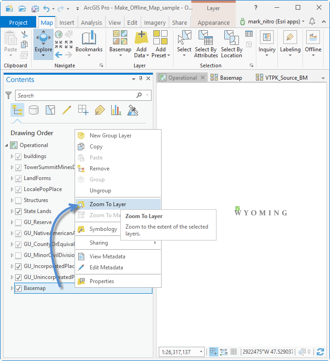This screenshot has width=330, height=361.
Task: Open Select By Attributes
Action: point(206,44)
